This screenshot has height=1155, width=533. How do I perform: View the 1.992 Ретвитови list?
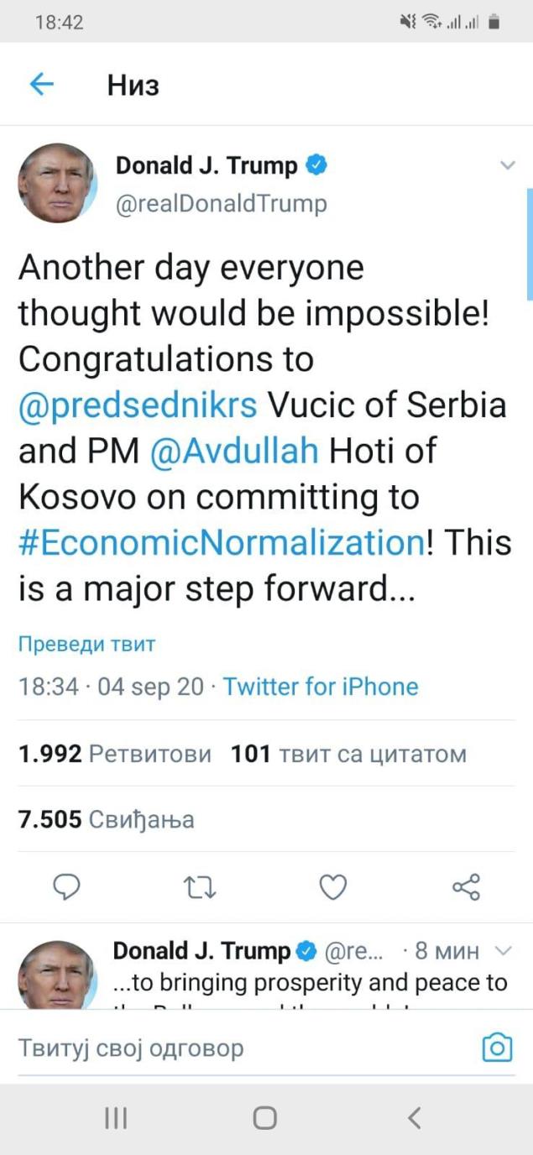pyautogui.click(x=115, y=754)
